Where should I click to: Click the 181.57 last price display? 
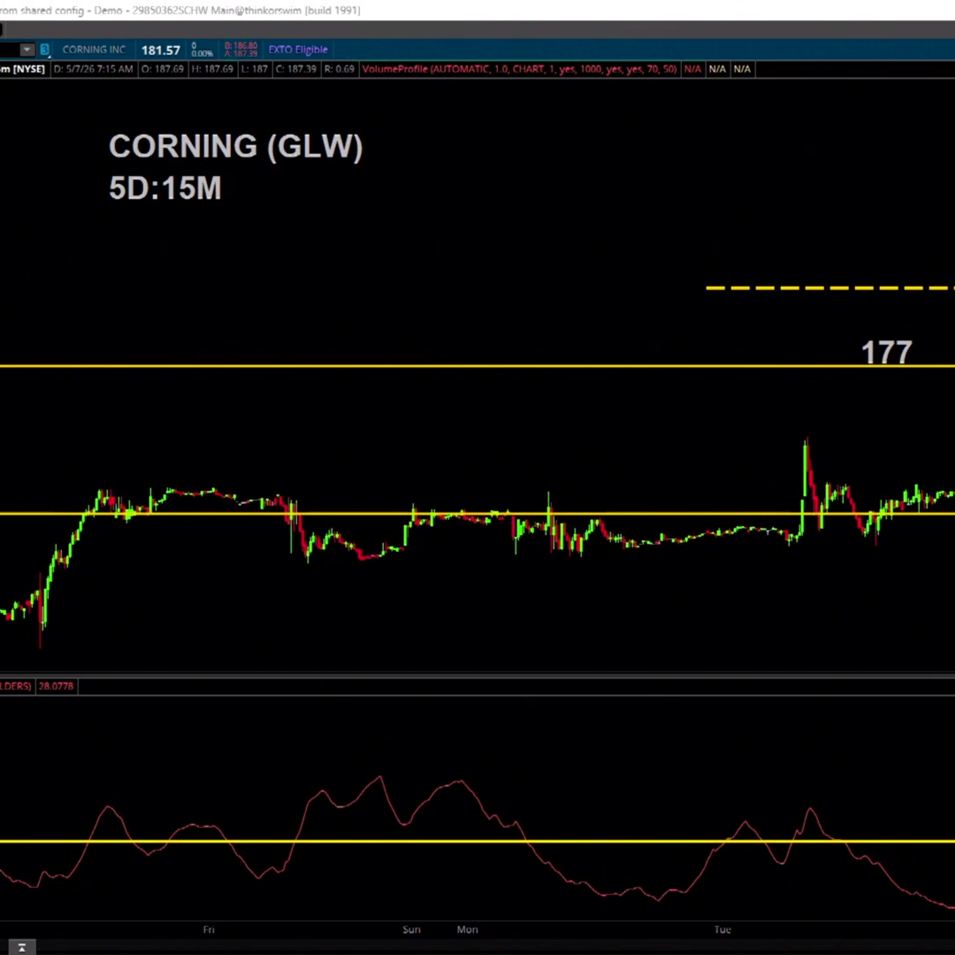tap(161, 50)
